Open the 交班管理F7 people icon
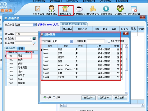Viewport: 148px width, 111px height. [120, 9]
